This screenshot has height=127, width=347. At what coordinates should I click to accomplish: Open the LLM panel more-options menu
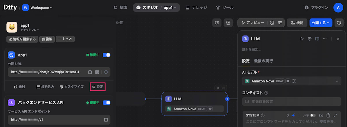coord(325,39)
